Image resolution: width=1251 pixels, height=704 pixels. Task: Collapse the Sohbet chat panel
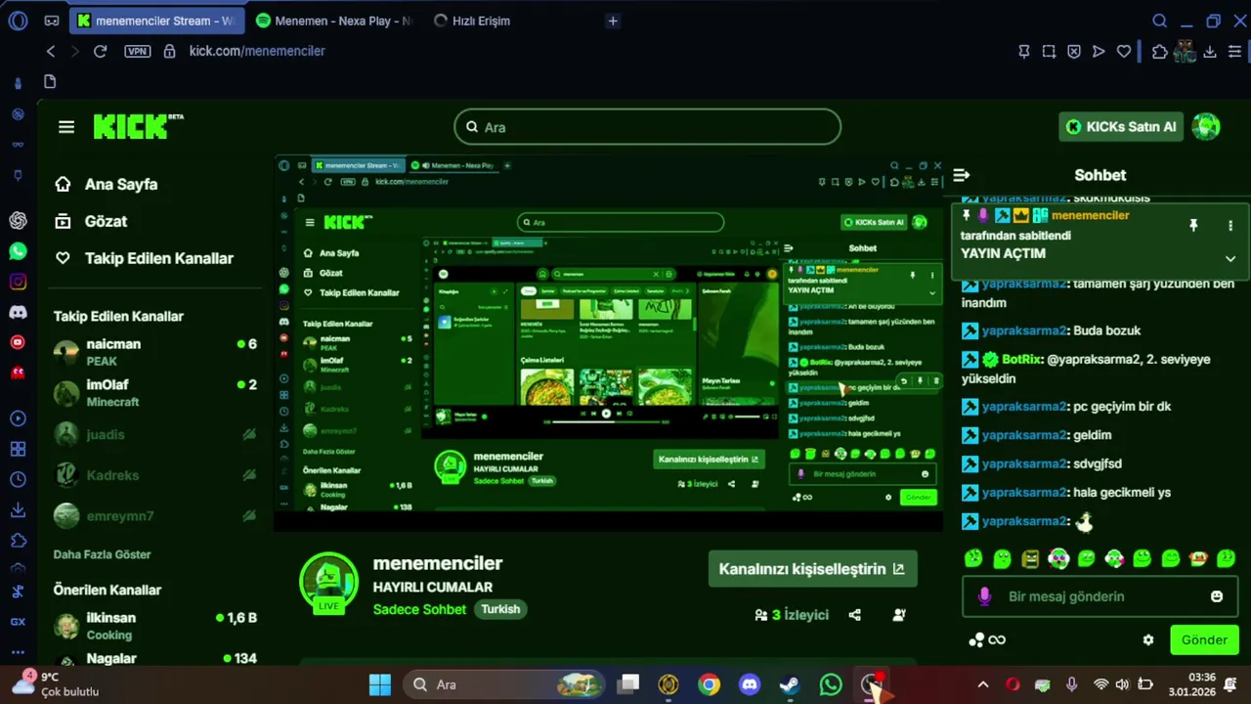[962, 175]
